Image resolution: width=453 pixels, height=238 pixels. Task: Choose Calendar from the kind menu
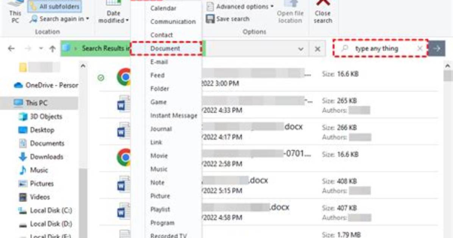point(163,8)
